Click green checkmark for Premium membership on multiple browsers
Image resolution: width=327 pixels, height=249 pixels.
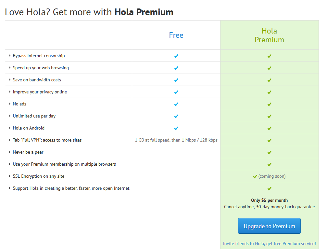point(270,165)
